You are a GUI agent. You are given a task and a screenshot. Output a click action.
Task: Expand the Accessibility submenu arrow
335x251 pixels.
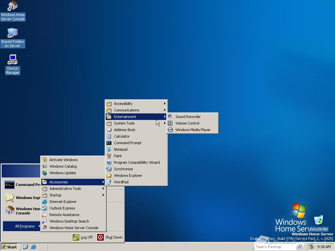tap(165, 104)
